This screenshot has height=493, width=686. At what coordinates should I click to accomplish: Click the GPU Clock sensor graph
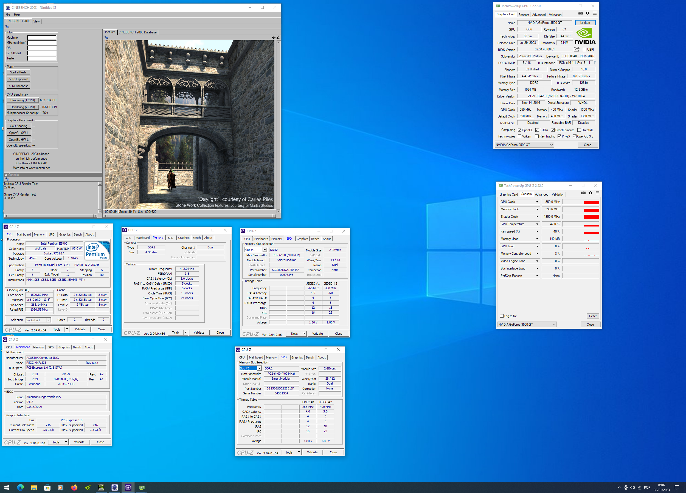click(x=580, y=202)
